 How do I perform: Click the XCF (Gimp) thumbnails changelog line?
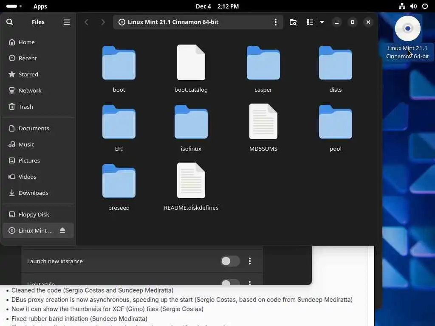(x=107, y=309)
